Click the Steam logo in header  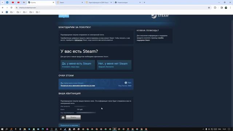[160, 16]
